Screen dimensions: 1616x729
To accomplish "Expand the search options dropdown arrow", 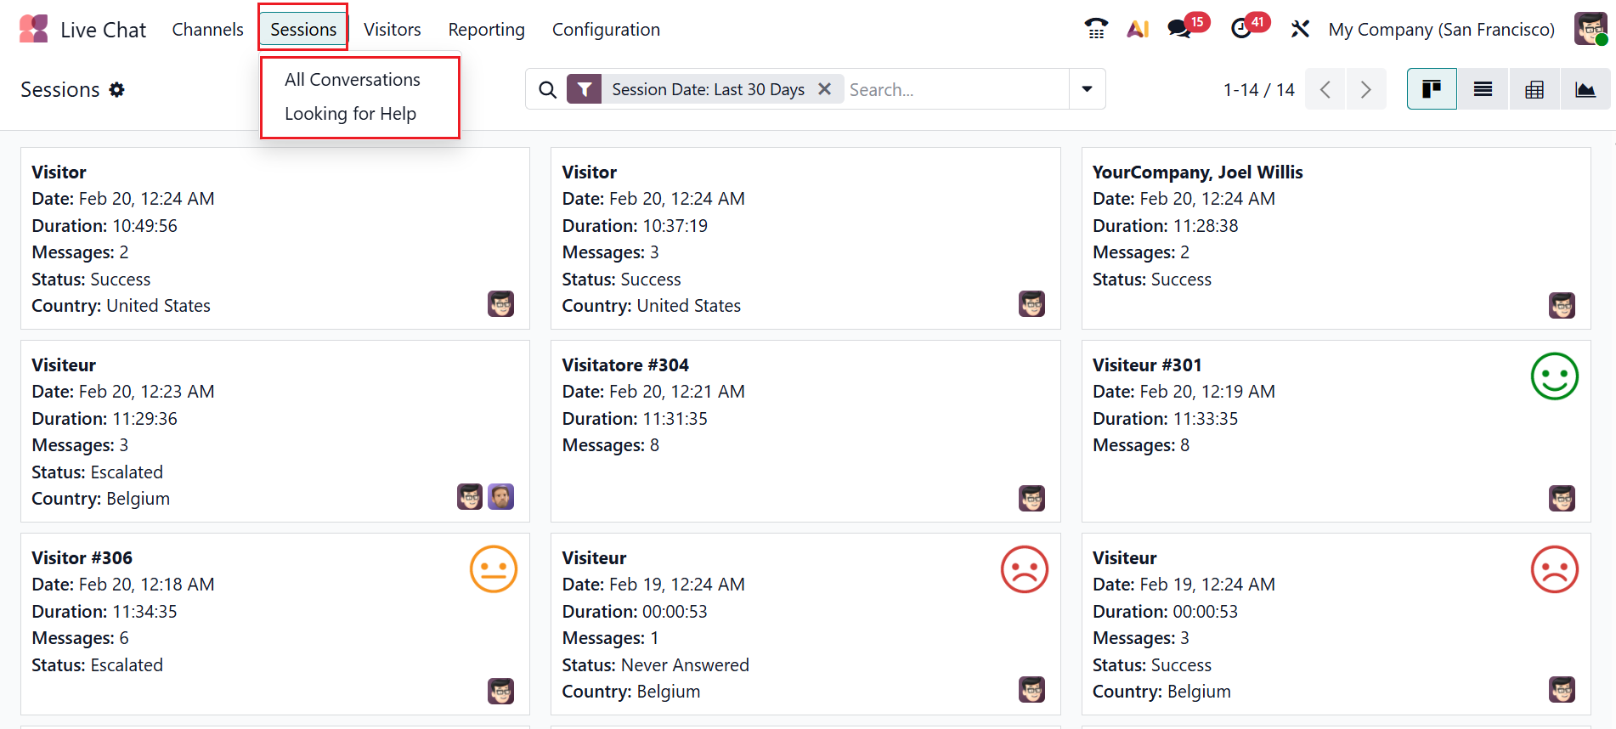I will [1087, 89].
